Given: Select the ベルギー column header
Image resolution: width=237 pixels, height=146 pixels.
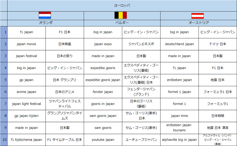Looking at the screenshot, I should 122,23.
